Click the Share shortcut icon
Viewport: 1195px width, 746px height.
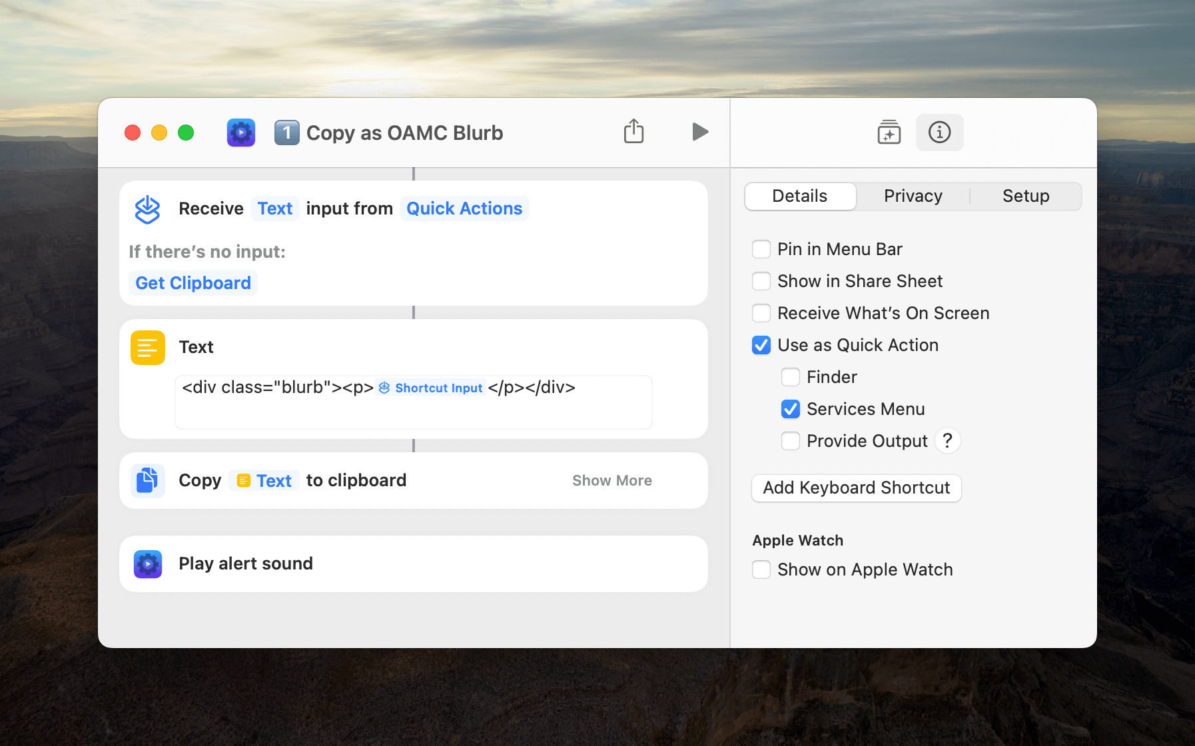[x=633, y=132]
